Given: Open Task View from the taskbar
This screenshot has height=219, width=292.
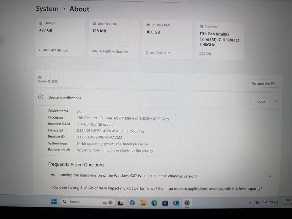Looking at the screenshot, I should point(120,203).
